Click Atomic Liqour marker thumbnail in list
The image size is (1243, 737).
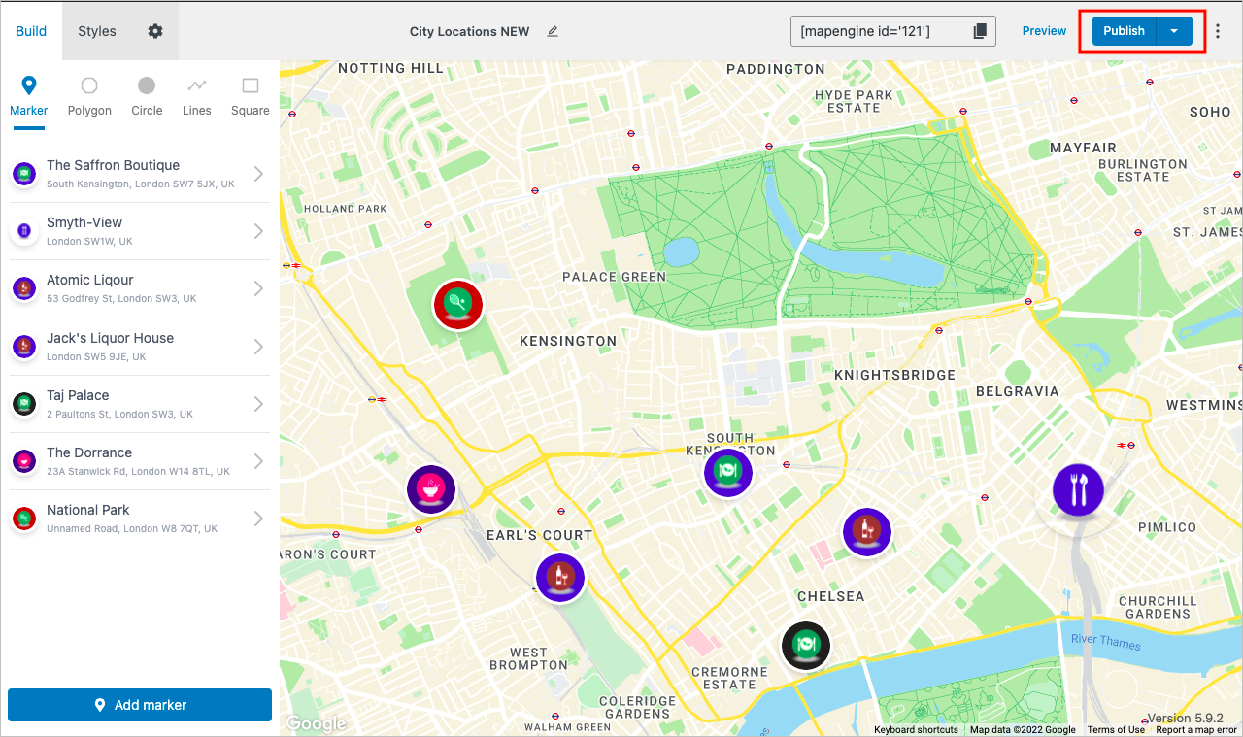[24, 288]
